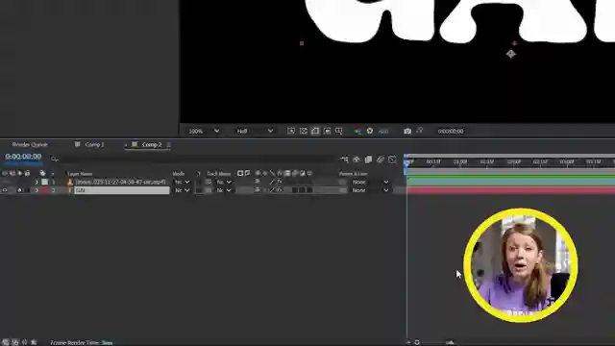Toggle hide shy layers switch
This screenshot has height=346, width=615.
coord(357,160)
